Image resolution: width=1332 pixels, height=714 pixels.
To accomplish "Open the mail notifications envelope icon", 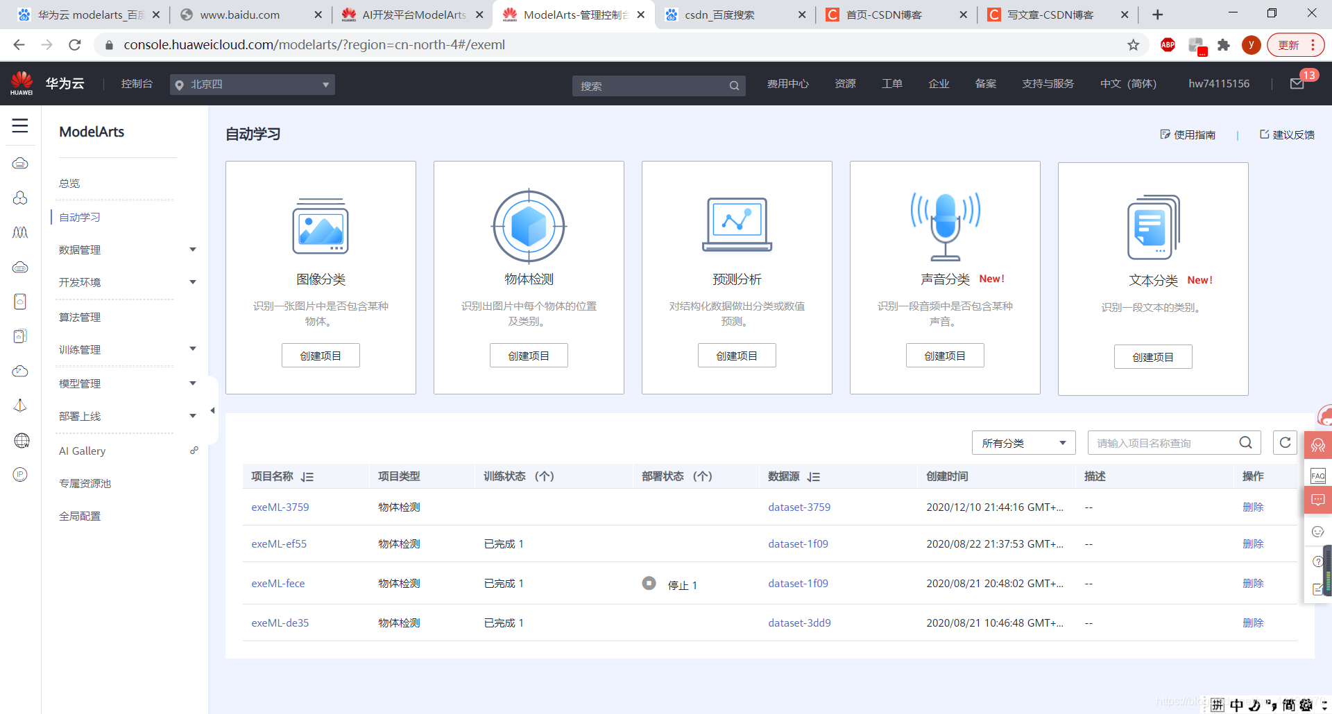I will tap(1297, 84).
